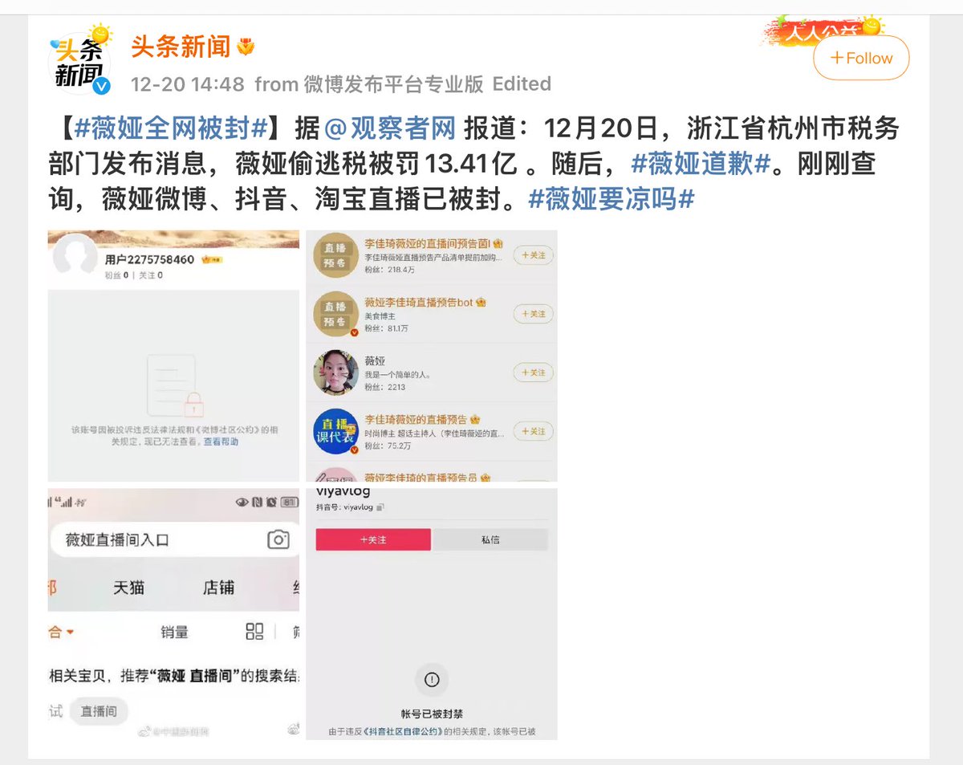Image resolution: width=963 pixels, height=765 pixels.
Task: Click the 头条新闻 account name
Action: tap(181, 46)
